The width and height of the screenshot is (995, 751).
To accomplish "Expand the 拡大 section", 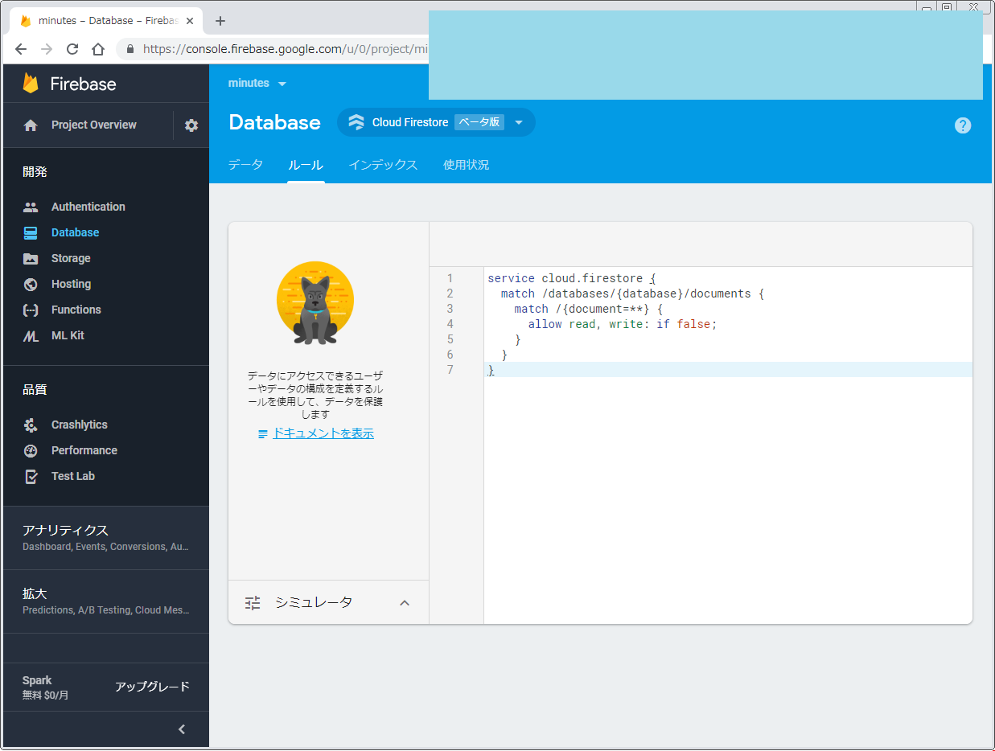I will tap(106, 601).
